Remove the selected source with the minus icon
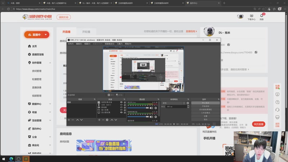 click(x=103, y=120)
